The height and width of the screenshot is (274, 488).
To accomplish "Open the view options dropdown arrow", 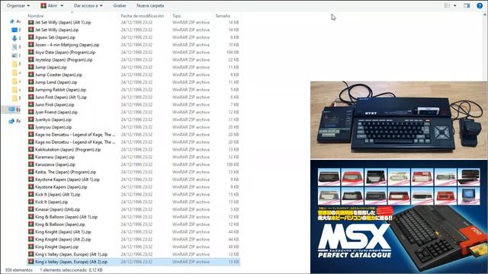I will (x=454, y=5).
